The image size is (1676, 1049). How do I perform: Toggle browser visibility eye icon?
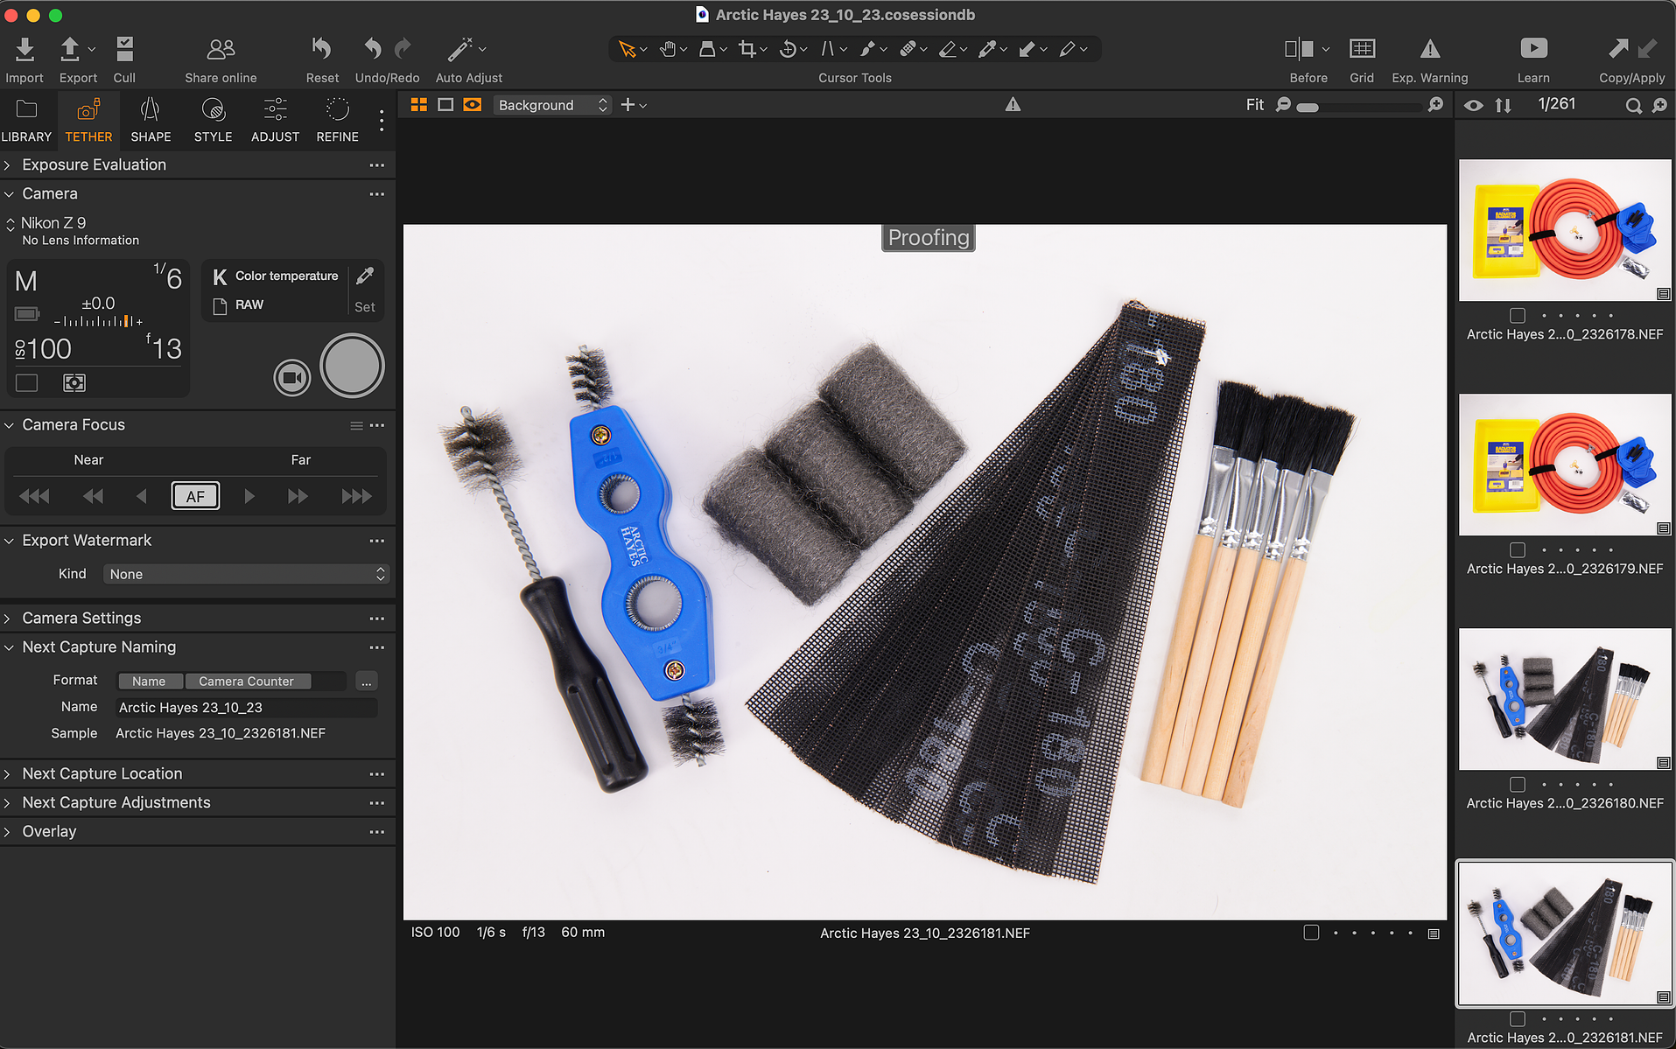pos(1474,106)
